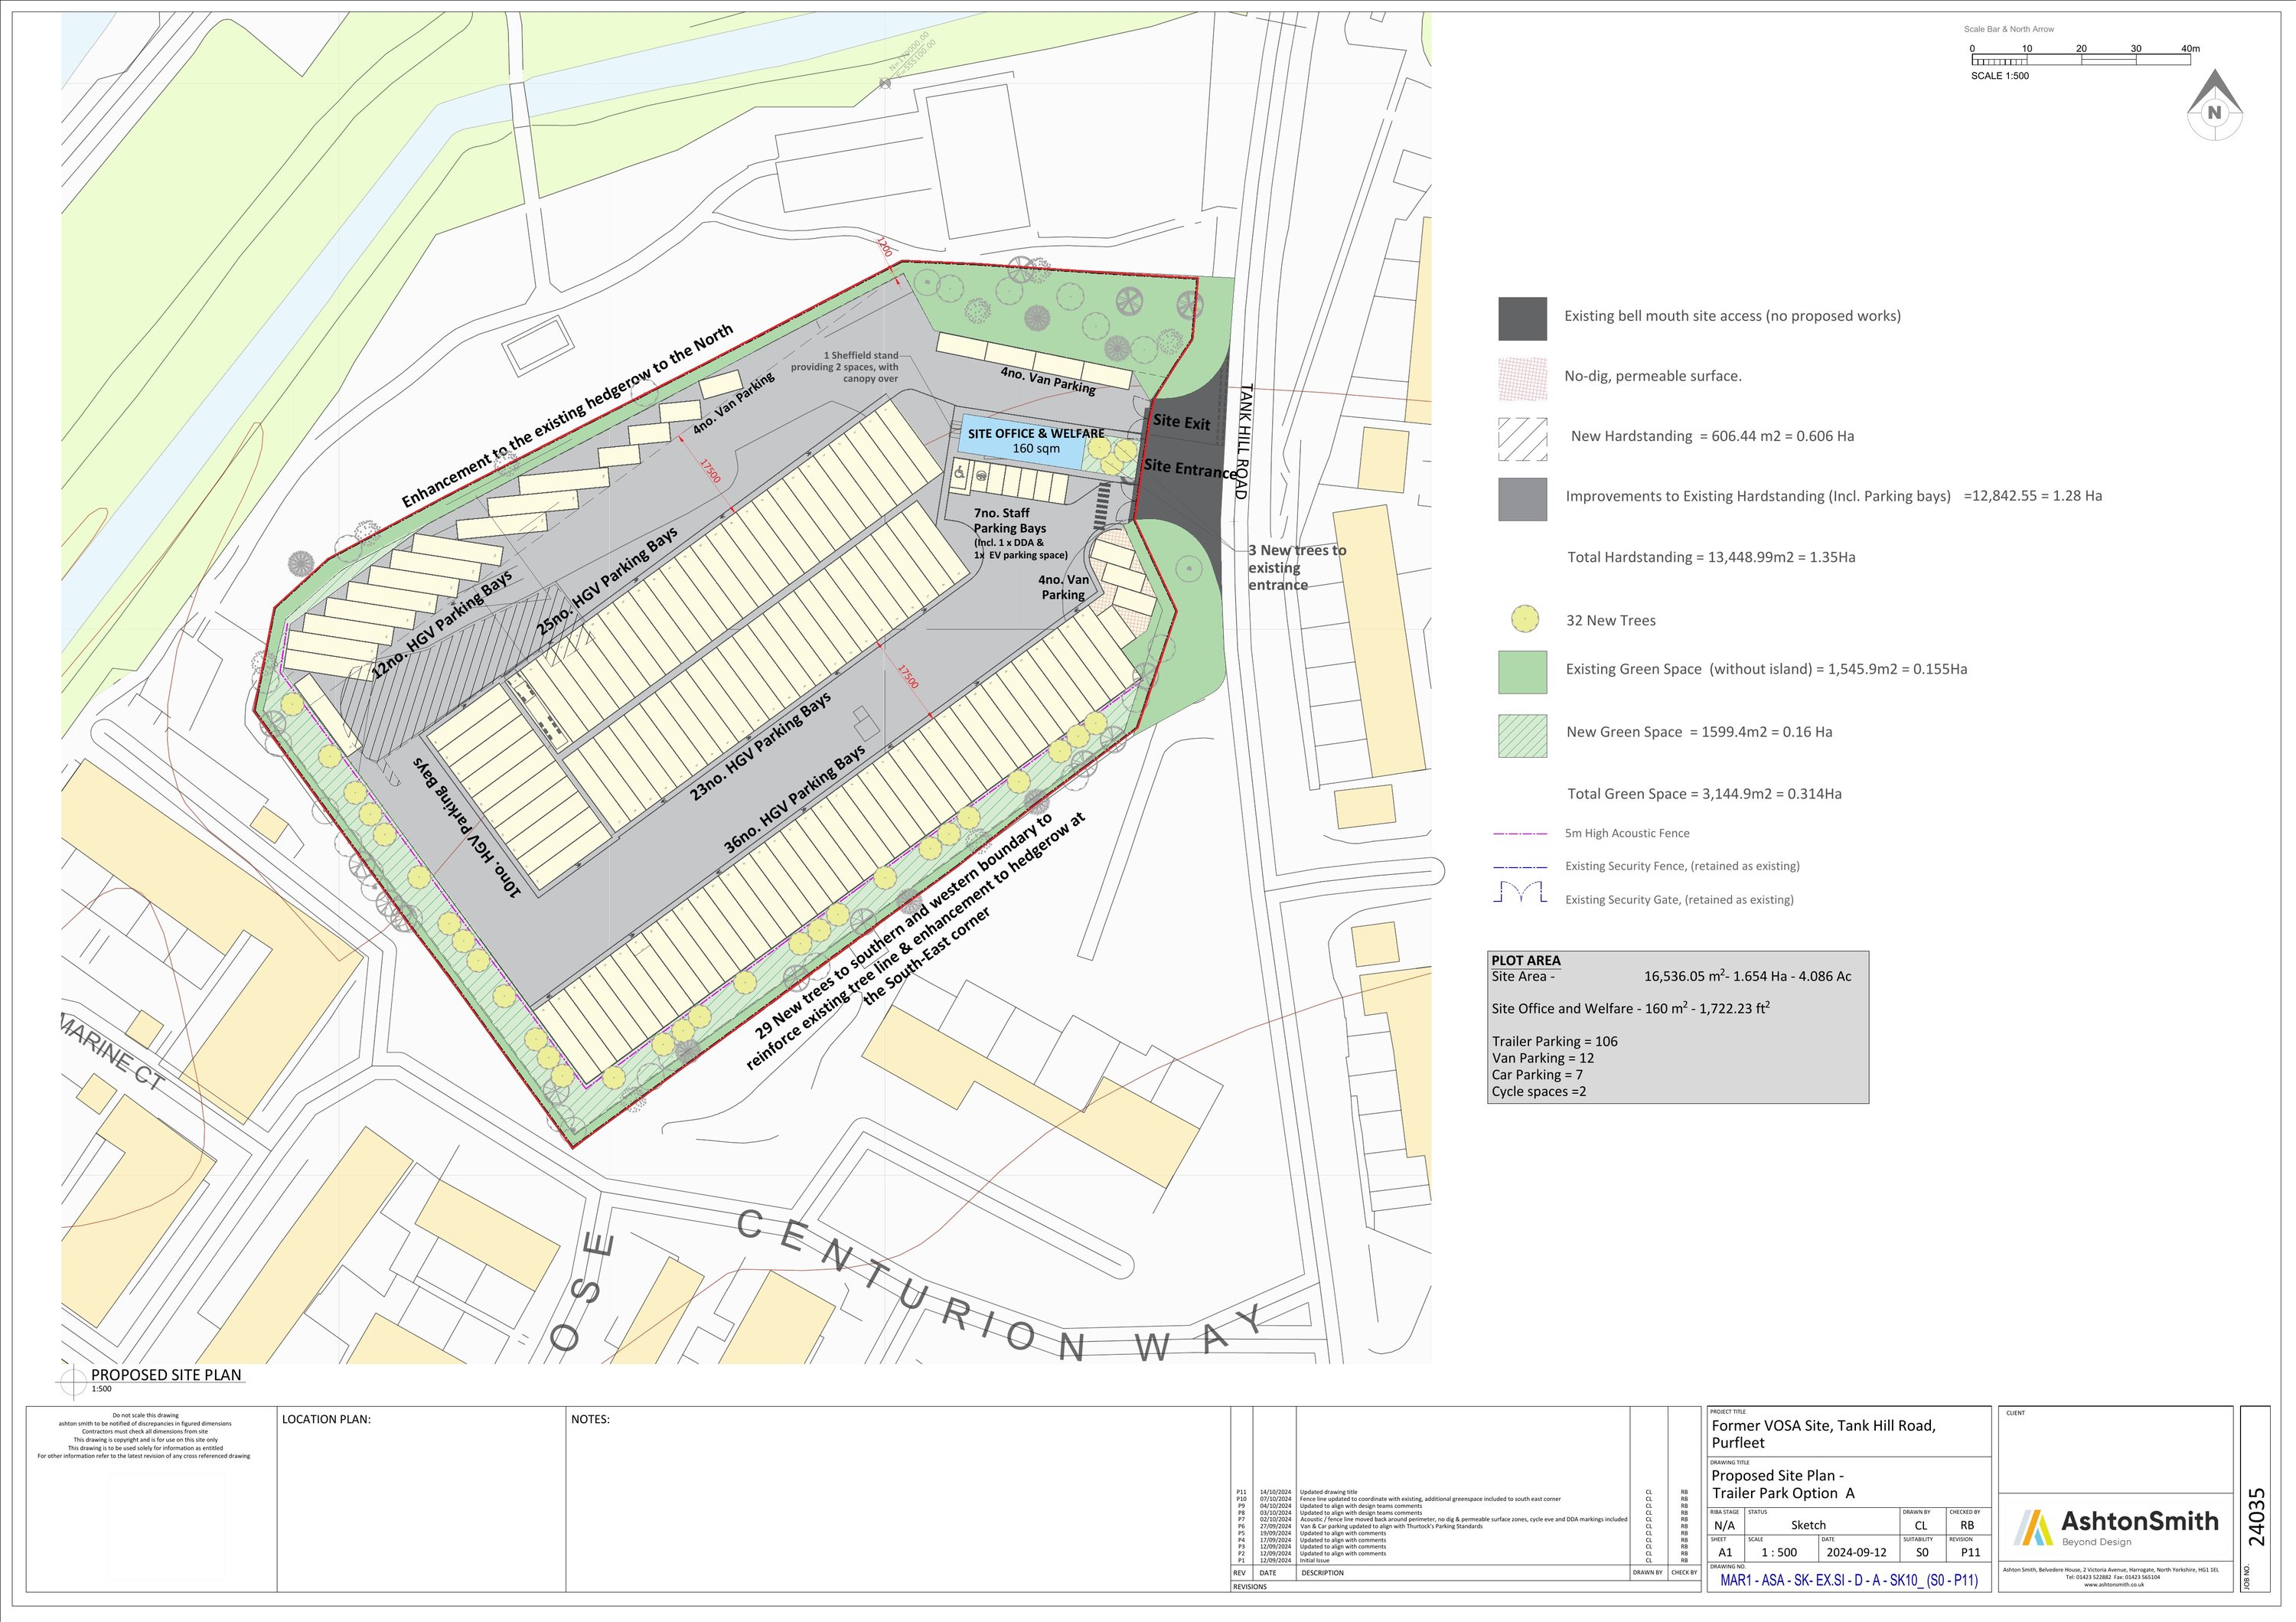Click the solid green Existing Green Space swatch
Screen dimensions: 2296x1622
1522,671
